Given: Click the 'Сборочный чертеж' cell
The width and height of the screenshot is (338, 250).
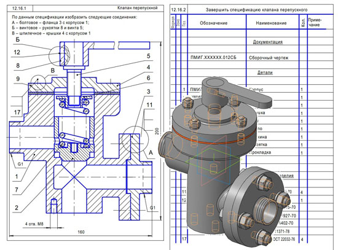Looking at the screenshot, I should tap(269, 58).
